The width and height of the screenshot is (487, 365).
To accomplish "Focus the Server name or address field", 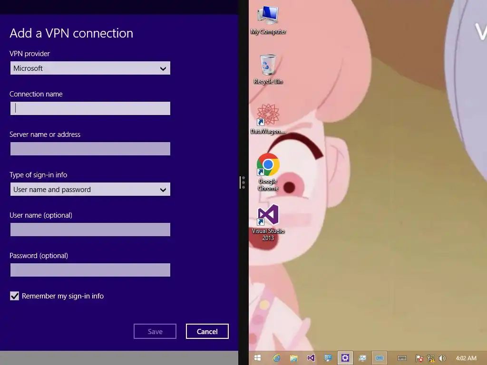I will [x=90, y=149].
